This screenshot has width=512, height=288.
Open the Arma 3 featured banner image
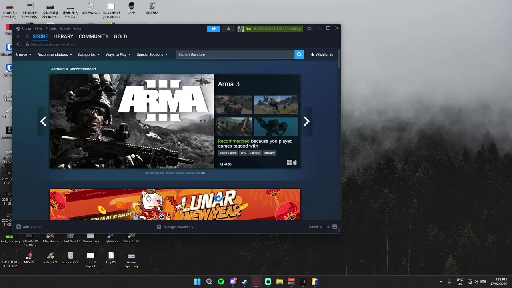(132, 121)
